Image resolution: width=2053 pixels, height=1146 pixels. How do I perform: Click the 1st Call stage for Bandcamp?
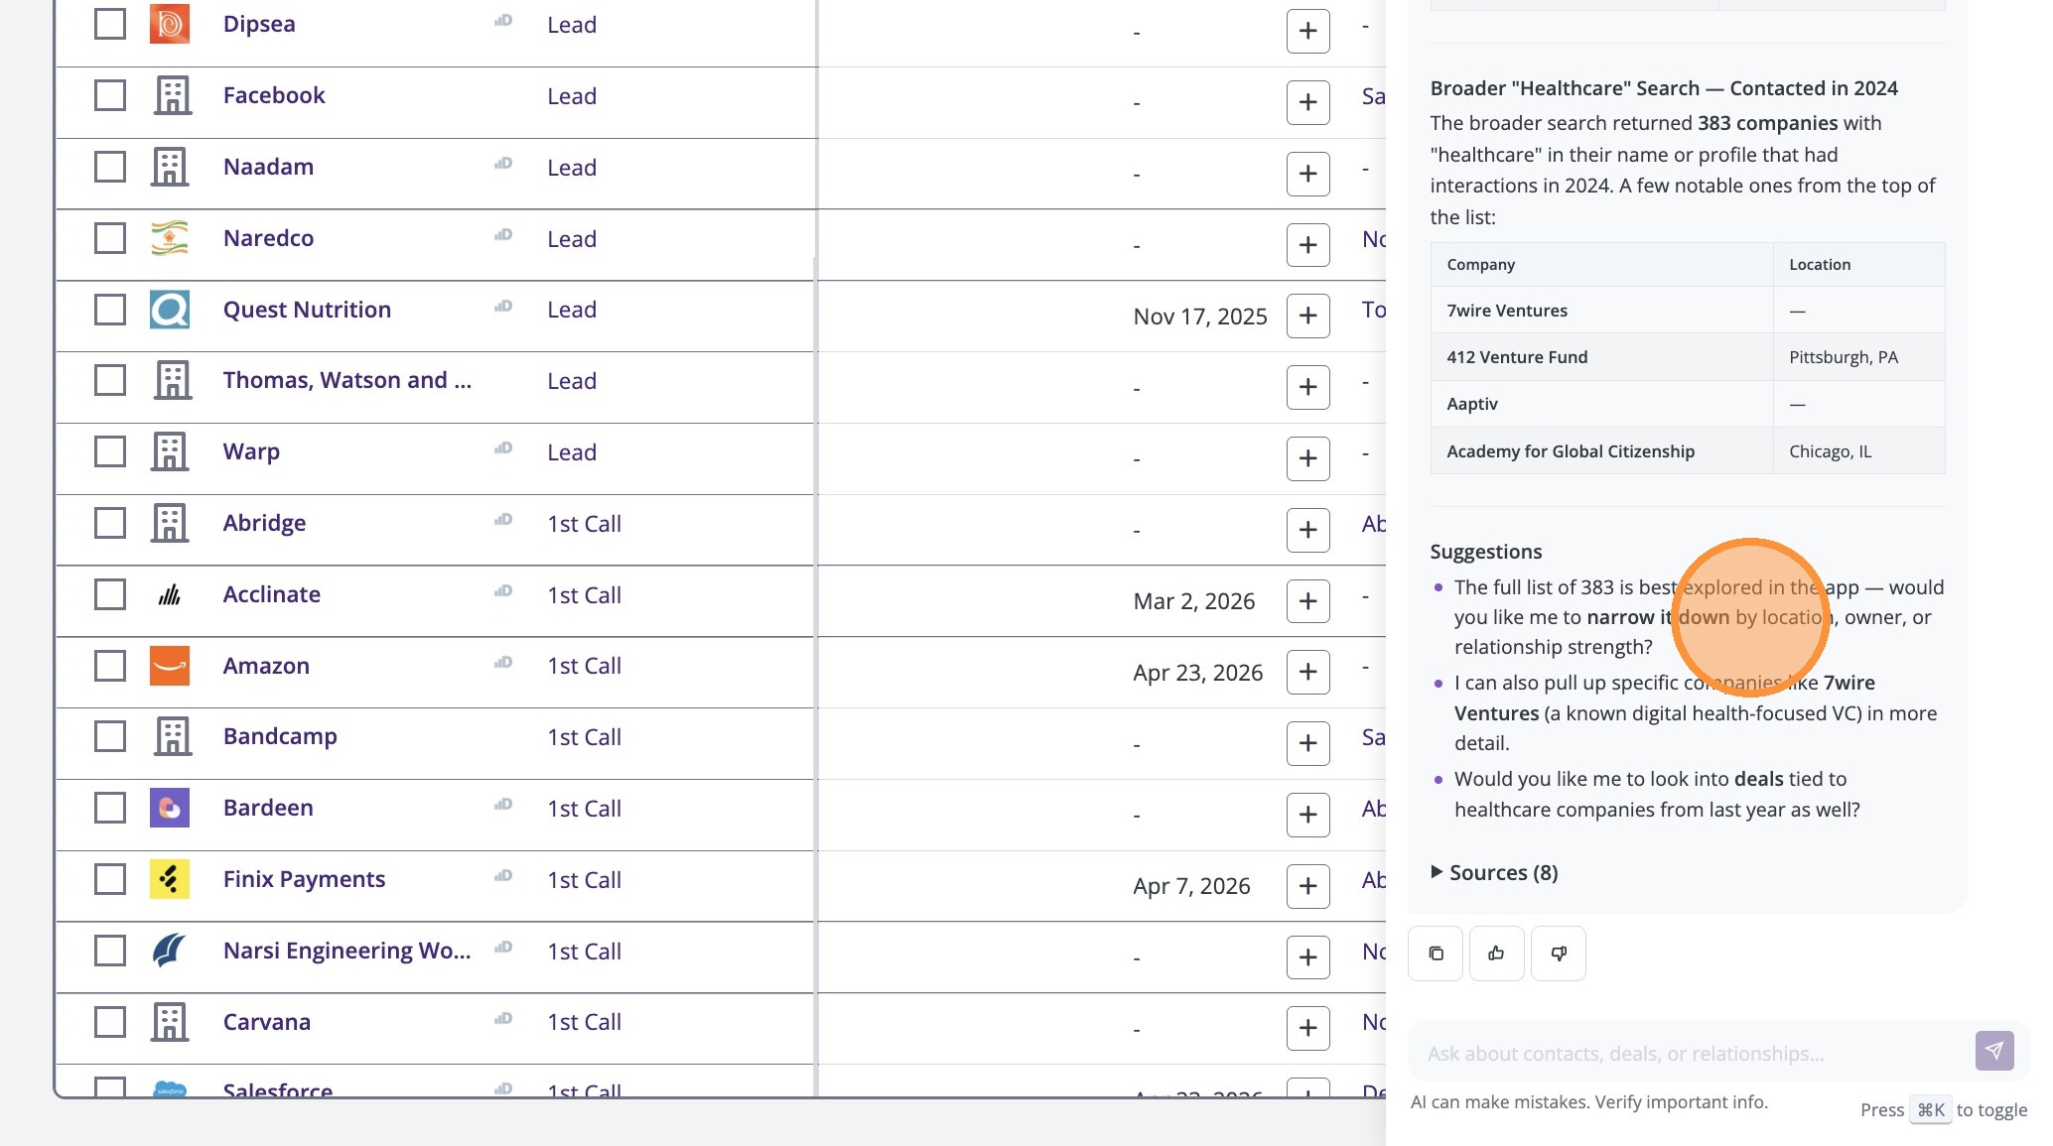point(584,737)
